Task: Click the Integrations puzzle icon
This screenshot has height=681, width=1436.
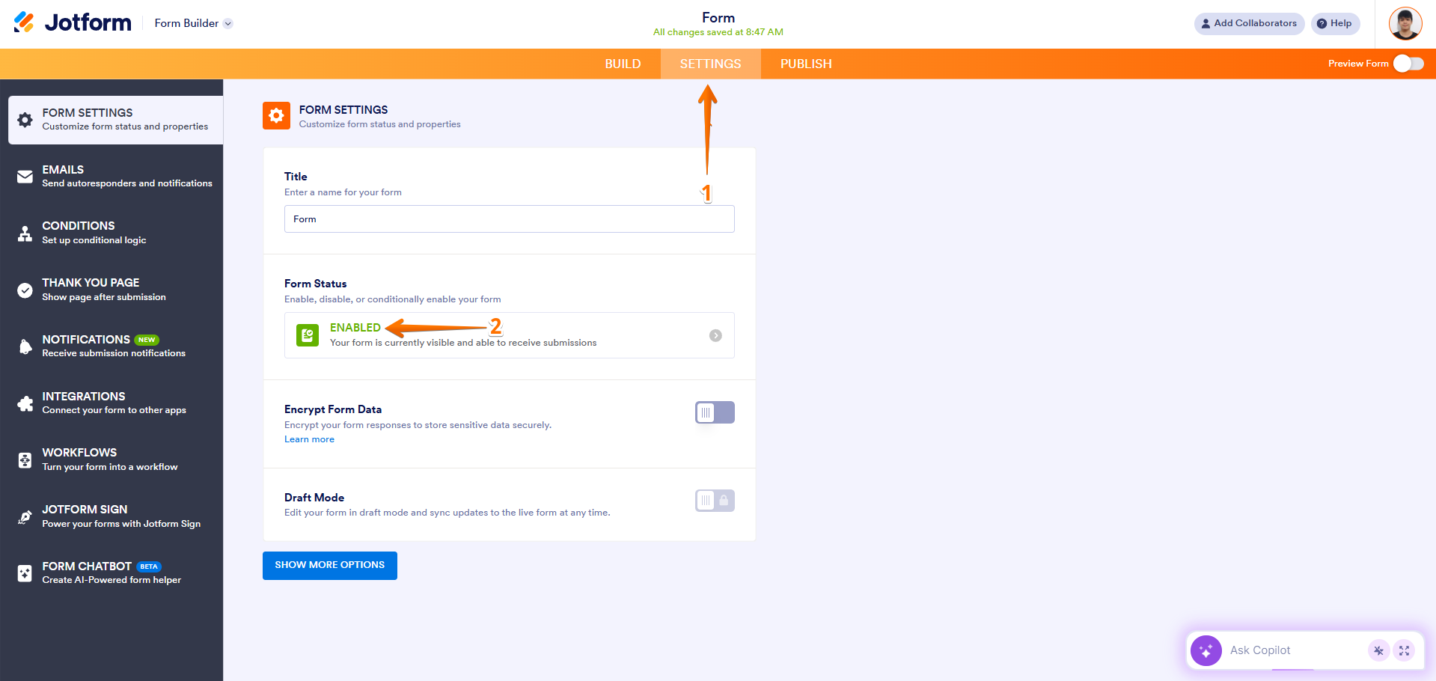Action: point(25,403)
